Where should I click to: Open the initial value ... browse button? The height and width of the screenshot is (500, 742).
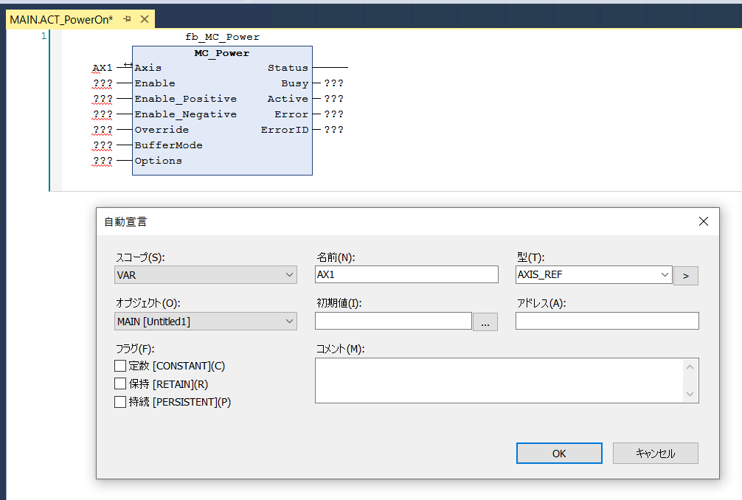click(485, 322)
